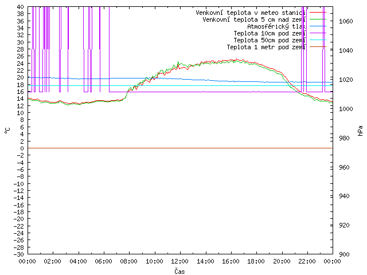Screen dimensions: 367x275
Task: Click the 940 hPa axis label
Action: 344,196
